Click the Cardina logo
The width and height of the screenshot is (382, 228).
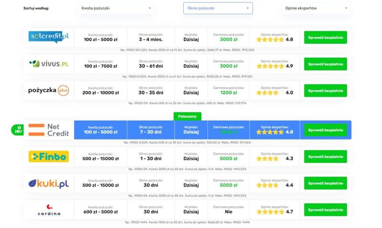point(49,210)
